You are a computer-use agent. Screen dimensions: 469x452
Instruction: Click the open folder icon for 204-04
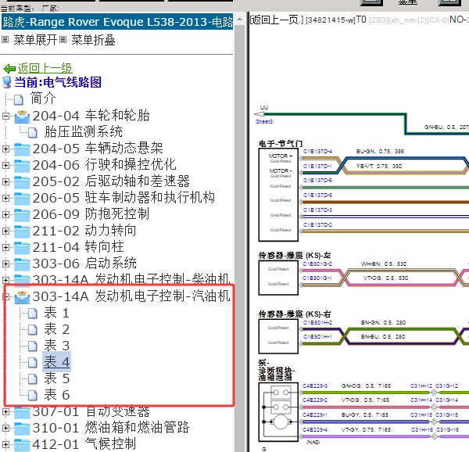22,117
